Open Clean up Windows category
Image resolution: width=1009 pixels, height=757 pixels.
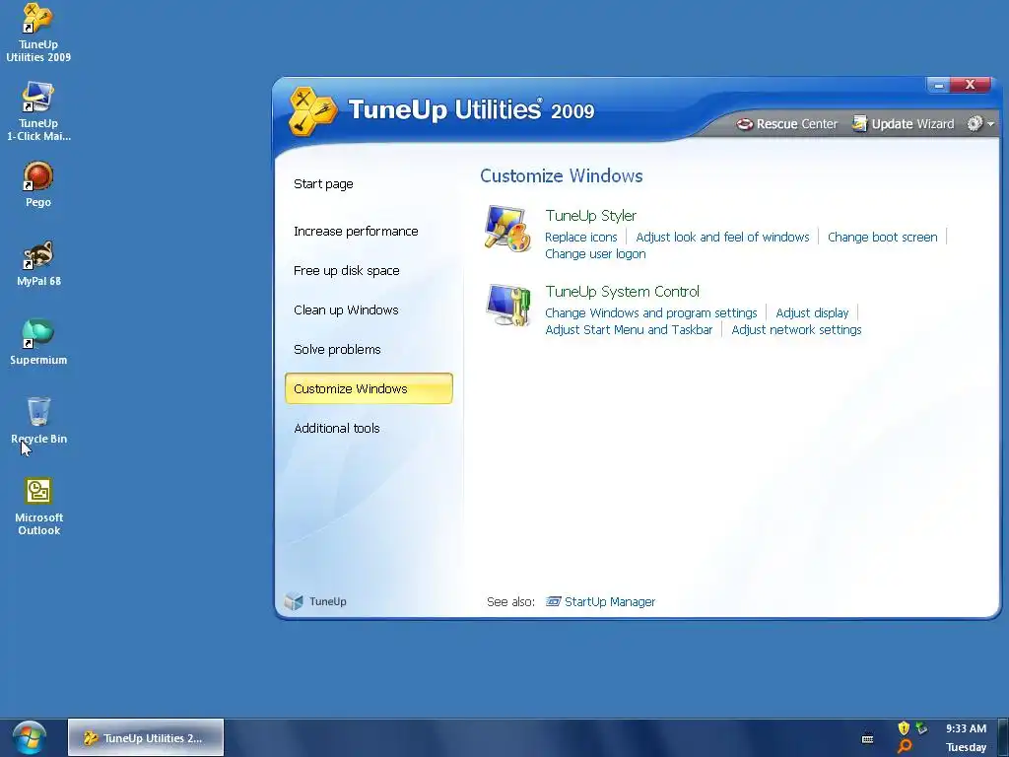click(346, 310)
